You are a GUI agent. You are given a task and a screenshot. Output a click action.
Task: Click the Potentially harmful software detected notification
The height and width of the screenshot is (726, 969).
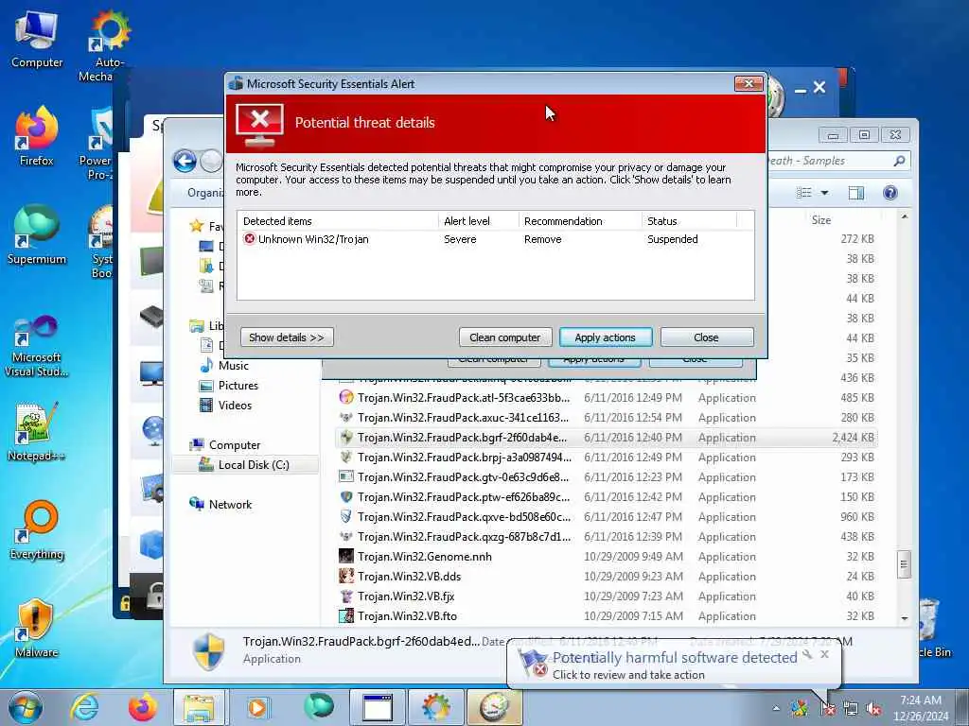(674, 665)
